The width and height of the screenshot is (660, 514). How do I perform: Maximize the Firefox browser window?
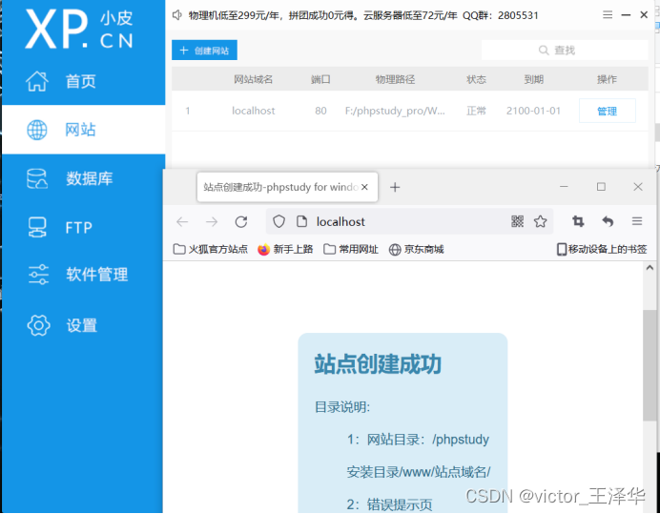click(x=601, y=187)
